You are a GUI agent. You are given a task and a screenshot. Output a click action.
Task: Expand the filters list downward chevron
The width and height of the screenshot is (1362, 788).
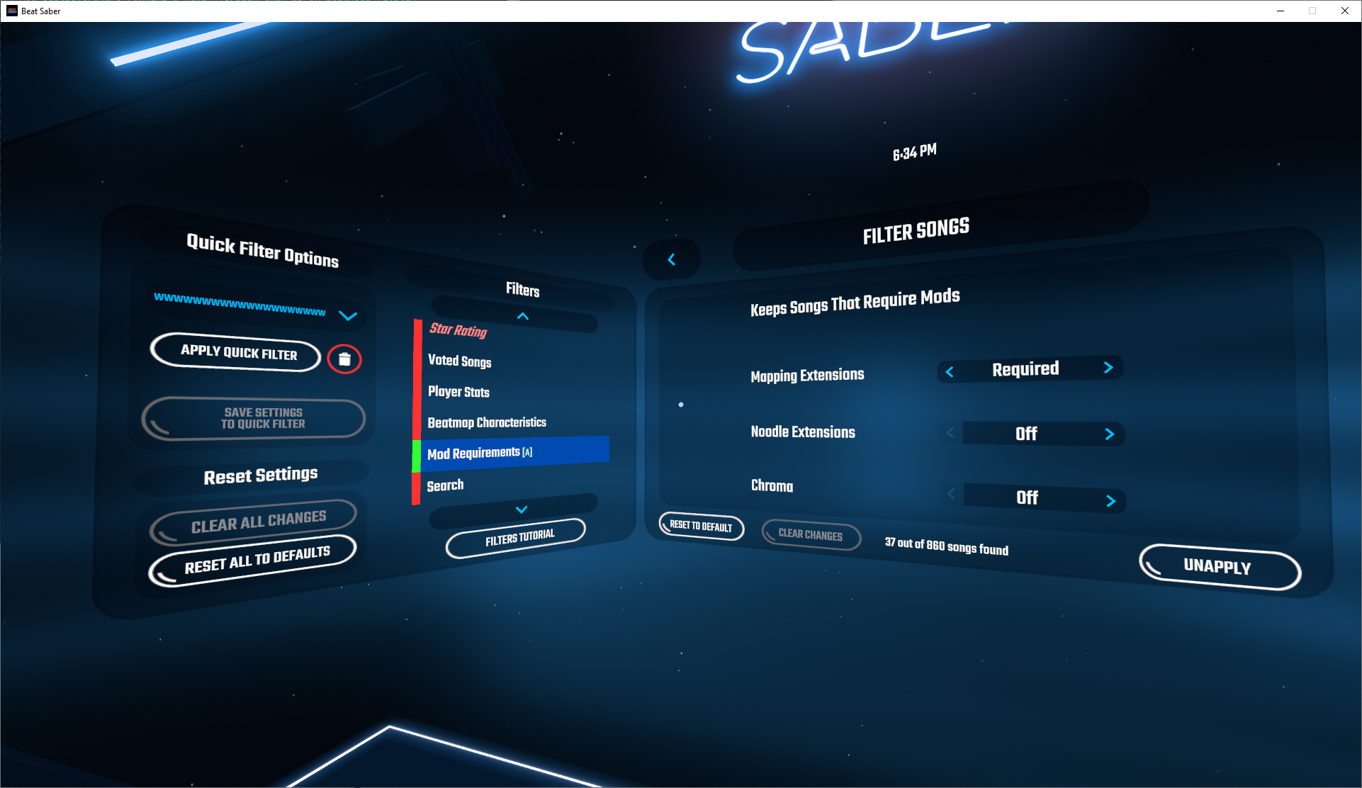tap(522, 510)
